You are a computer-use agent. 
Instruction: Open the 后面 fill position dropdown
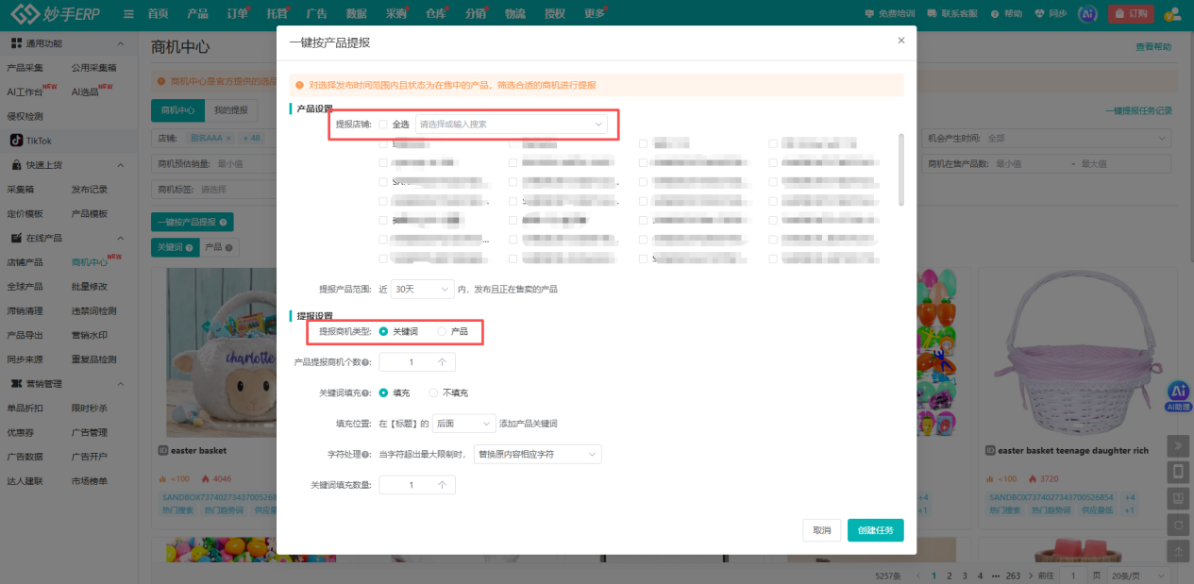[x=464, y=424]
